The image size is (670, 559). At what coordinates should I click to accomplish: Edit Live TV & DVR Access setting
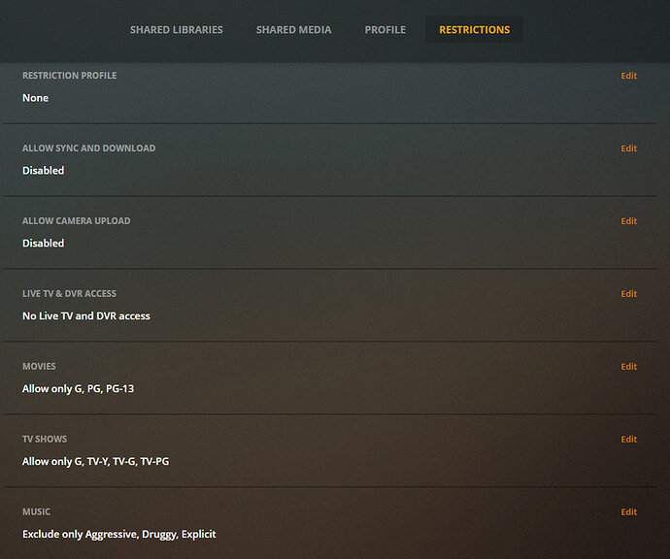point(628,294)
